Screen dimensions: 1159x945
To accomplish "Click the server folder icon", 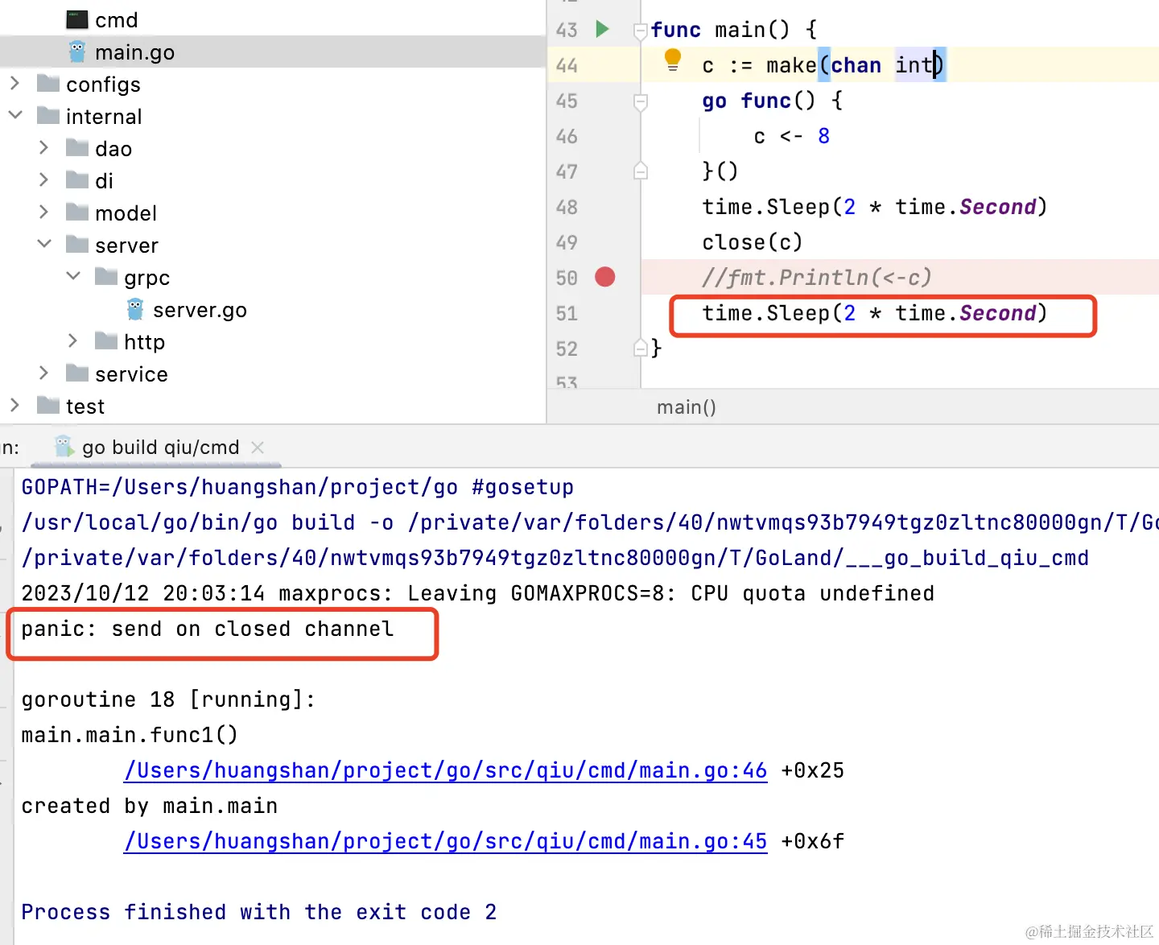I will pos(77,244).
